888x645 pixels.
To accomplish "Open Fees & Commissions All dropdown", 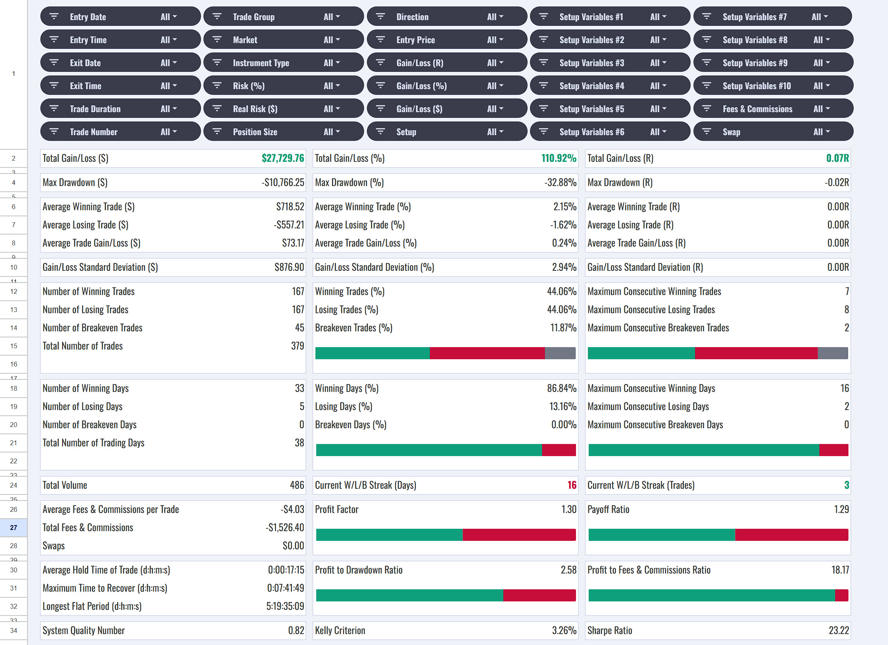I will [x=822, y=109].
